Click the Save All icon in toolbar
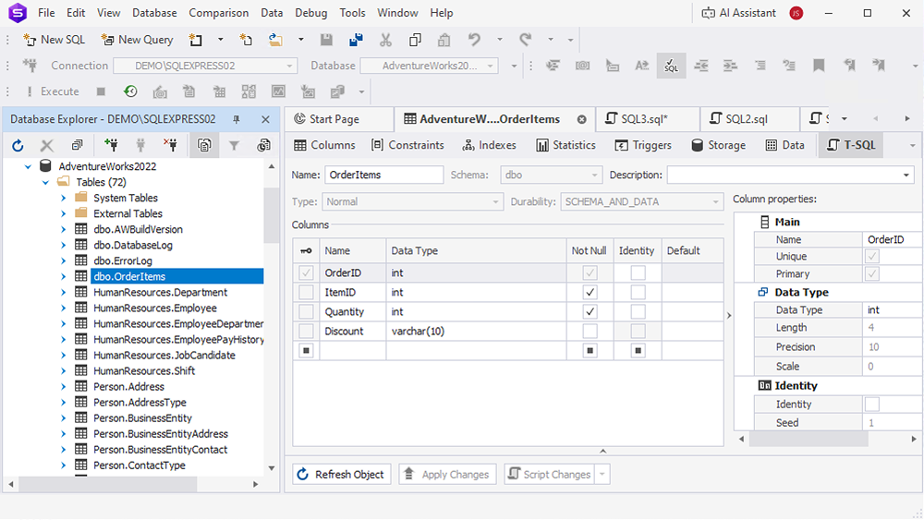 click(x=356, y=40)
